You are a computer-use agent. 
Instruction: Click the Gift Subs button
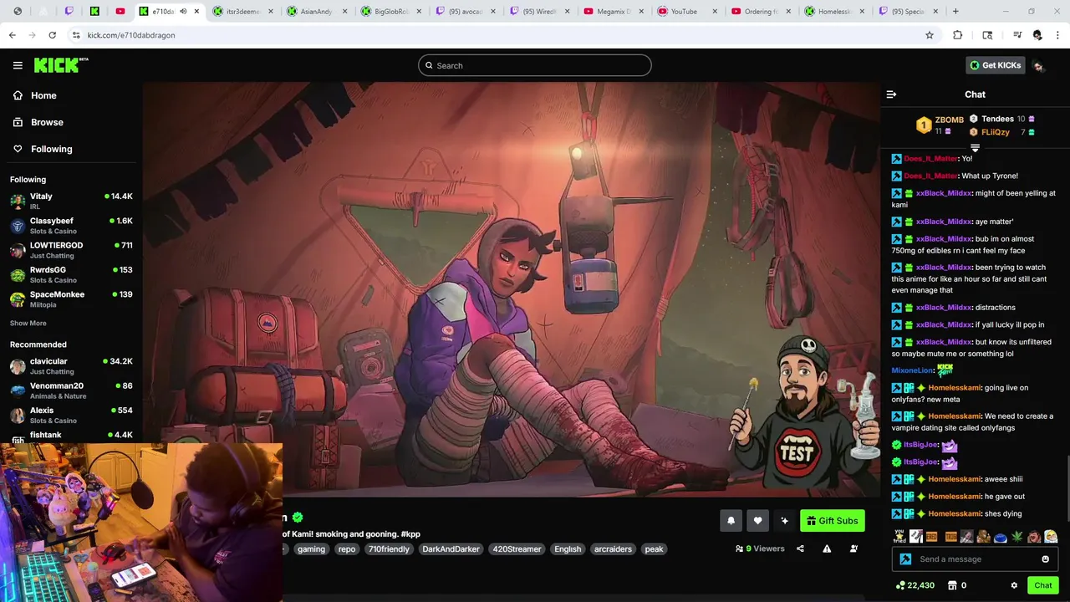(x=832, y=521)
